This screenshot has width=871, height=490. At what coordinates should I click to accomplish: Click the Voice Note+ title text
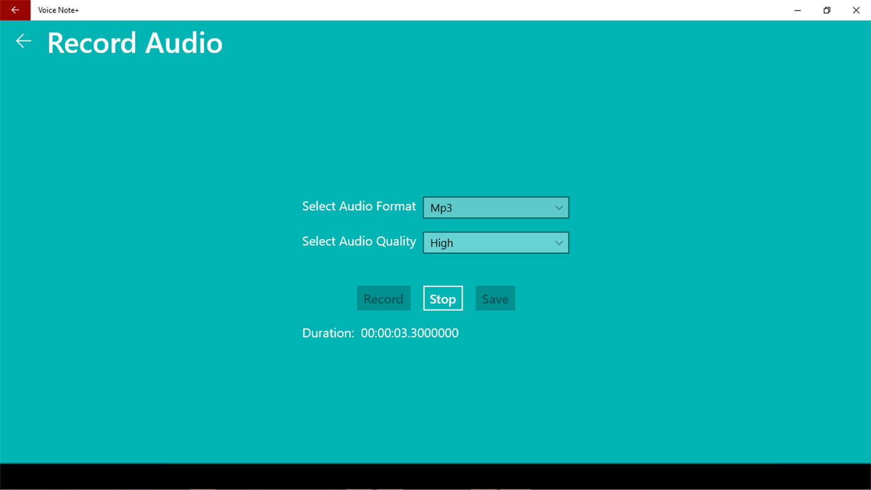tap(58, 10)
